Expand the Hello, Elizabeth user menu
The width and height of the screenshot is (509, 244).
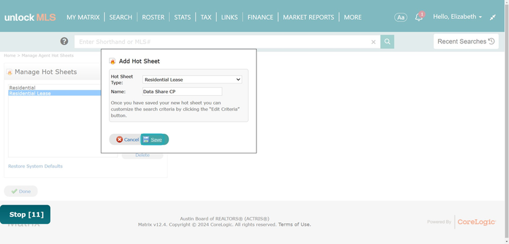point(458,17)
